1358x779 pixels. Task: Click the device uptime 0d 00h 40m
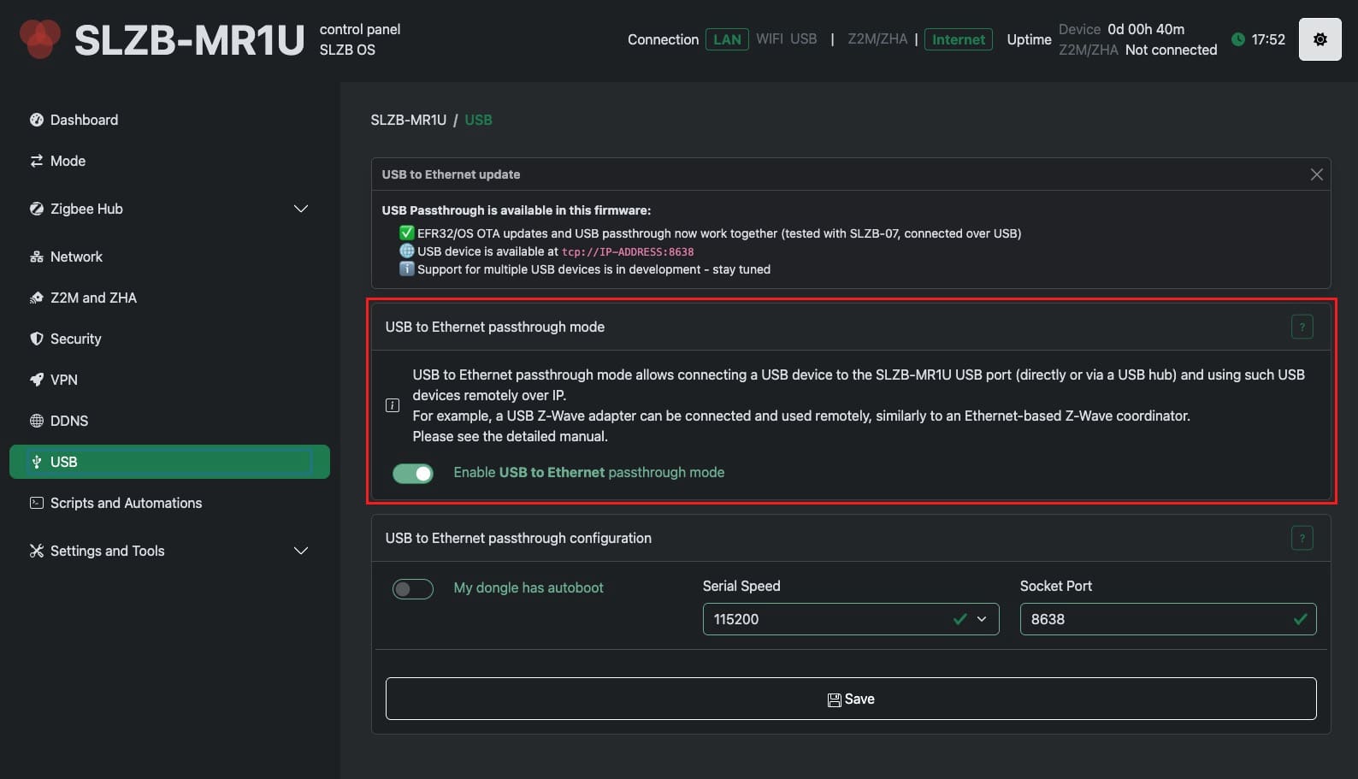(1146, 29)
